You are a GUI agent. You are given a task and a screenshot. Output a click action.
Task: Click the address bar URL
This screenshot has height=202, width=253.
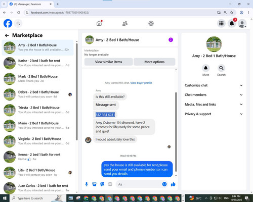click(60, 13)
